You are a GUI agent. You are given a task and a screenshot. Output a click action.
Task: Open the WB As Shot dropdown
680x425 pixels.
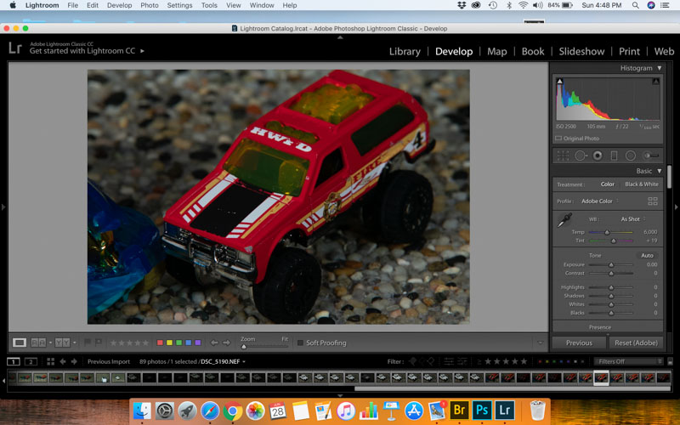point(633,219)
